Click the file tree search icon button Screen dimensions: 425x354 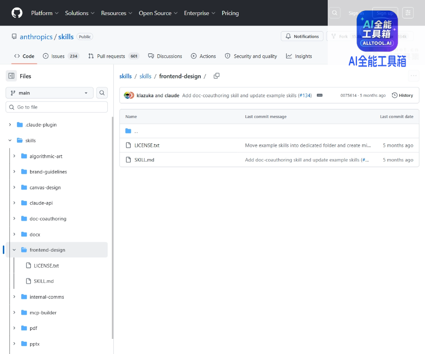102,93
